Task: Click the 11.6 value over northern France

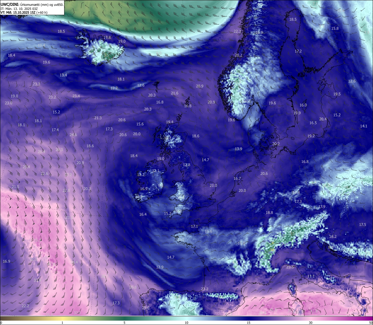Action: 208,231
